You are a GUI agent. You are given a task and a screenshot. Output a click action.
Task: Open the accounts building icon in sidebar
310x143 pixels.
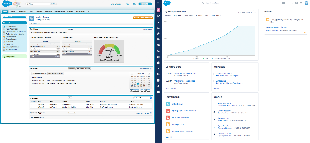click(x=158, y=40)
